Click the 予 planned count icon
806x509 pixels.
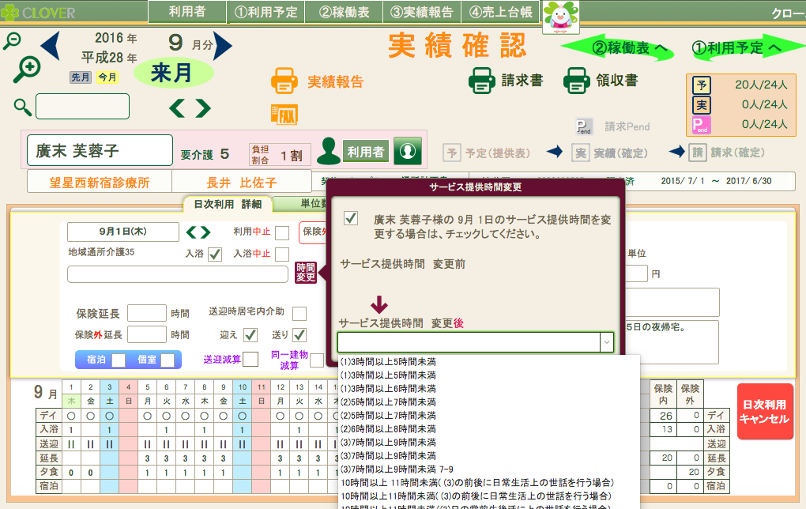click(x=701, y=85)
